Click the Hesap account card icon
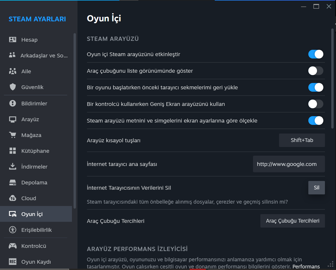Screen dimensions: 336x270 click(x=13, y=40)
